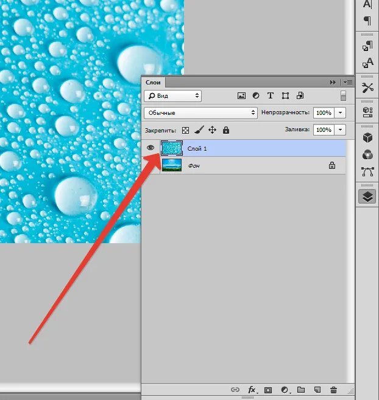The image size is (379, 400).
Task: Open the Paragraph Styles panel icon
Action: (367, 46)
